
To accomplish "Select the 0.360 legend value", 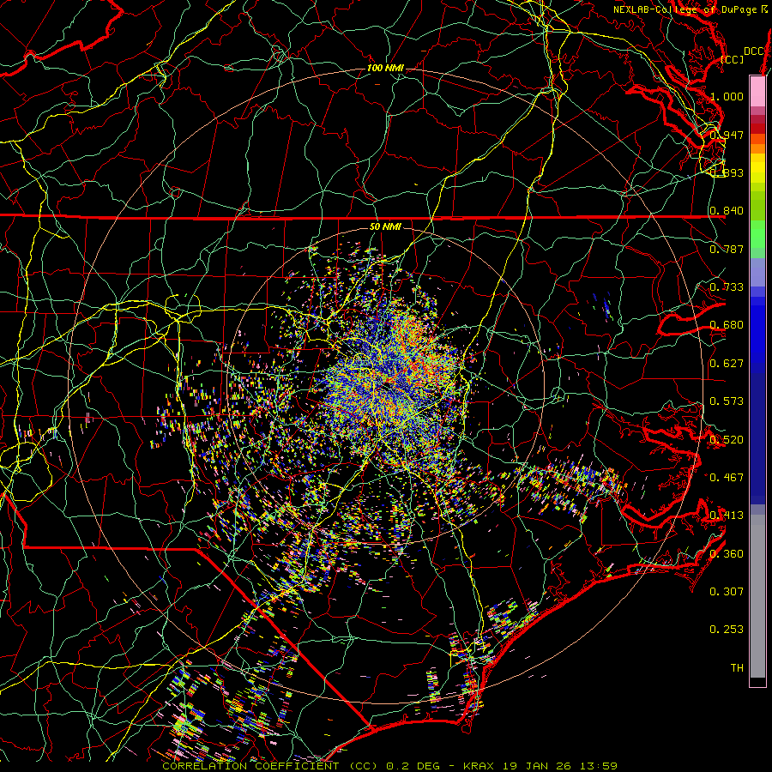I will tap(727, 554).
